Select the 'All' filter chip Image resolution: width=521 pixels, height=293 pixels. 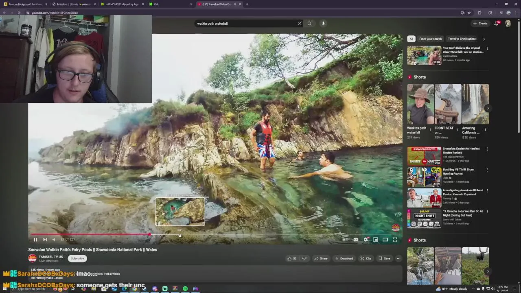click(411, 39)
